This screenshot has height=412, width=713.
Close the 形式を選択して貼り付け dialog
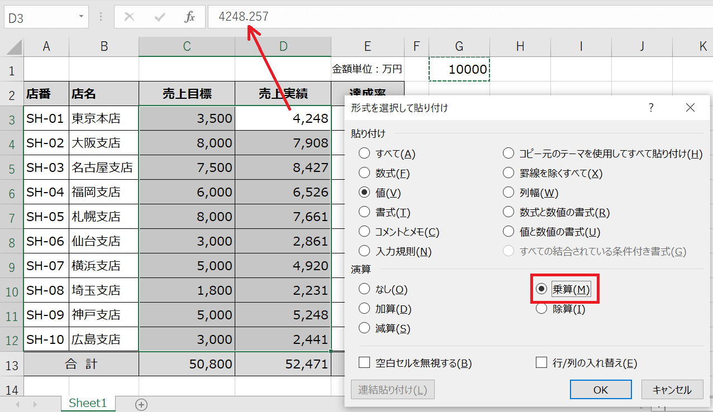tap(690, 108)
